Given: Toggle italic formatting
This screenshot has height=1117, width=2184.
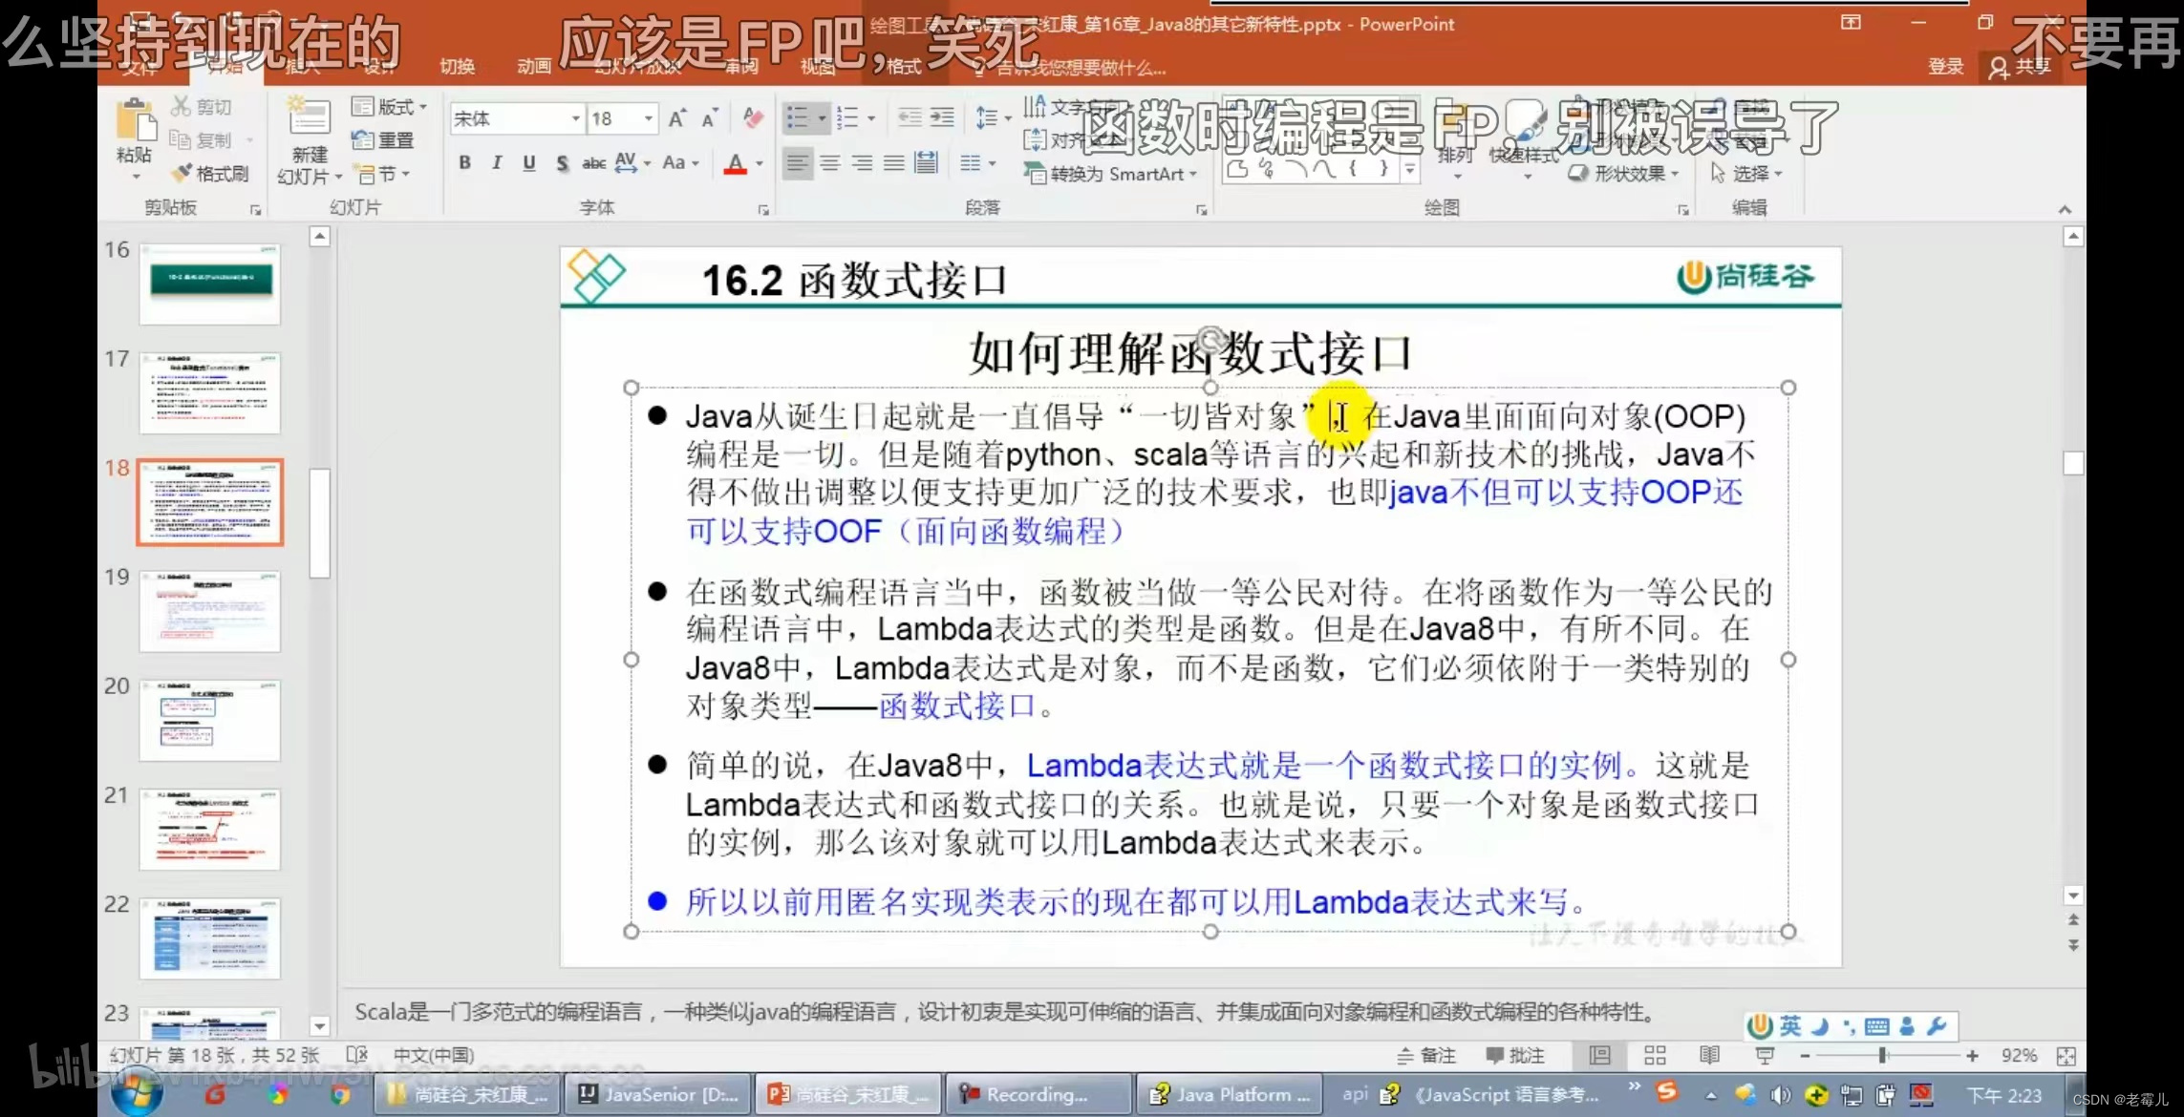Looking at the screenshot, I should coord(497,163).
